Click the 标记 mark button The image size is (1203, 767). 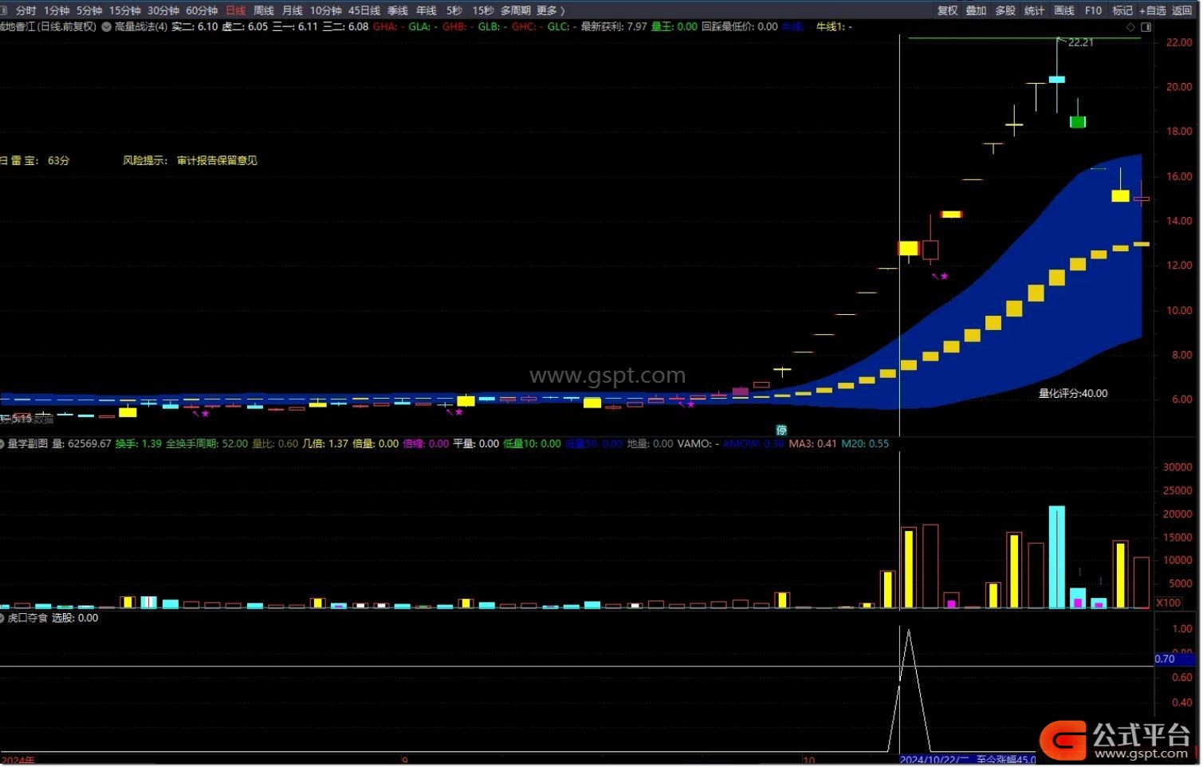point(1122,10)
